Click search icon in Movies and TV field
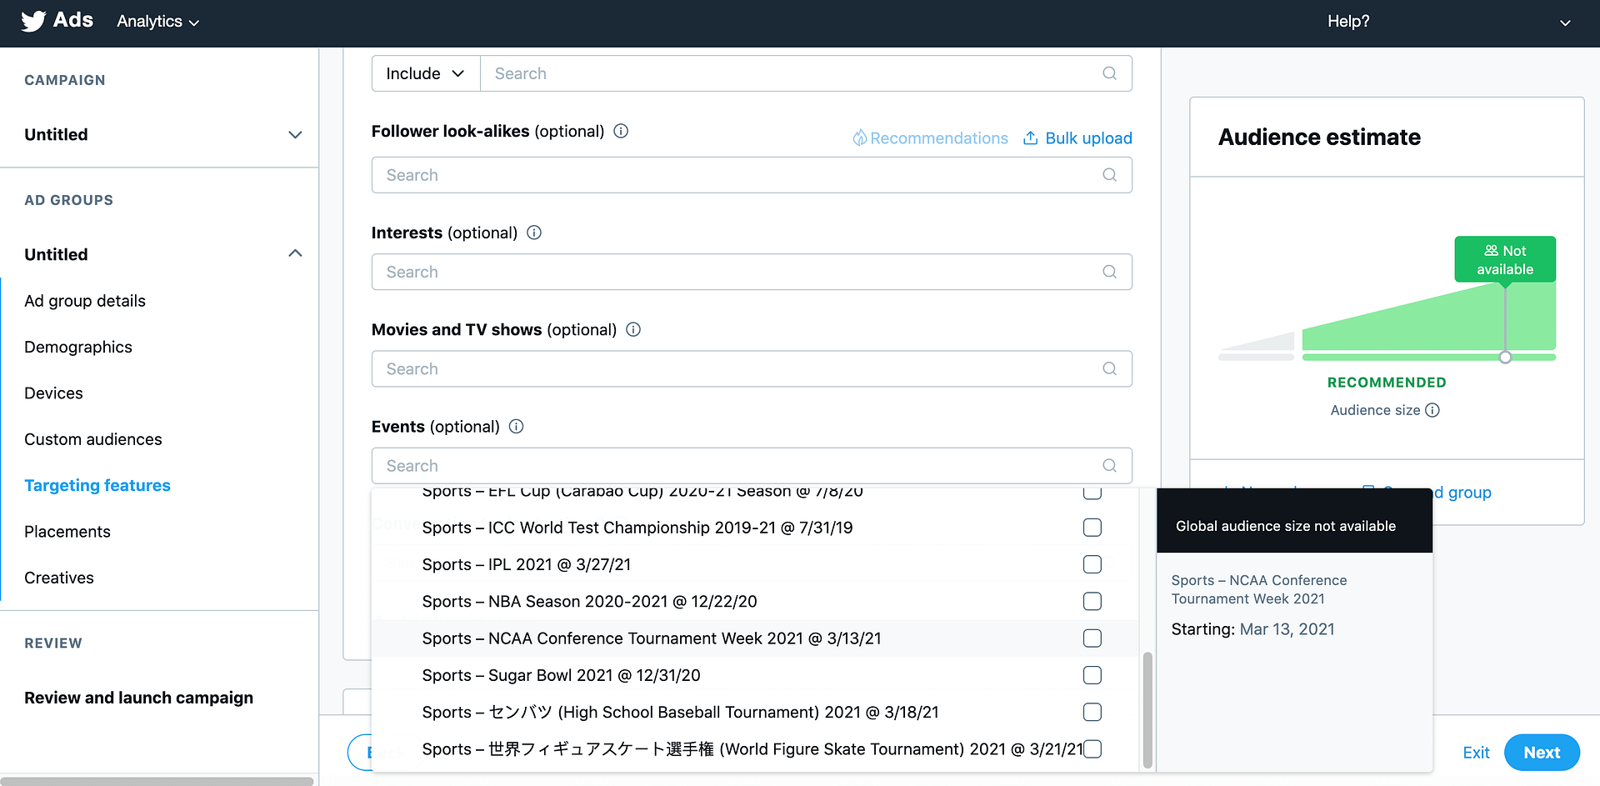The width and height of the screenshot is (1600, 786). pyautogui.click(x=1109, y=368)
